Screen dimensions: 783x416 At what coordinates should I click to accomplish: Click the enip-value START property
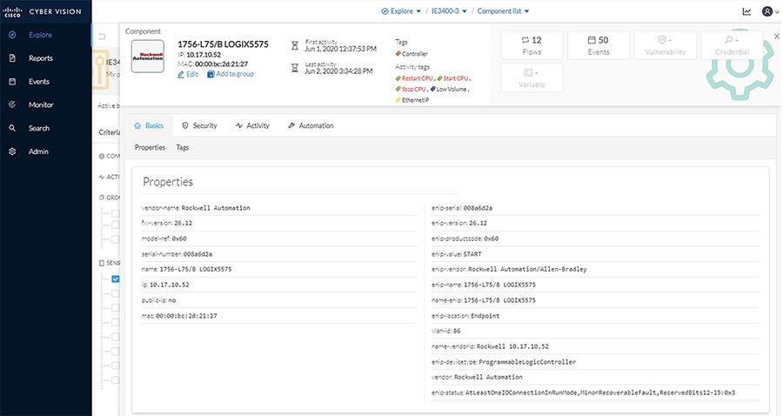(457, 254)
